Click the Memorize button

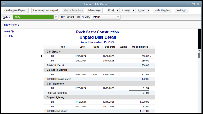tap(94, 11)
